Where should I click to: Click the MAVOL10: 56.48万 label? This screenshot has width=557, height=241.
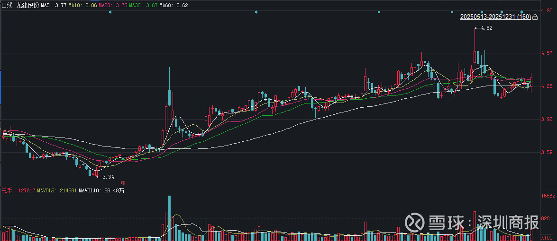(102, 190)
